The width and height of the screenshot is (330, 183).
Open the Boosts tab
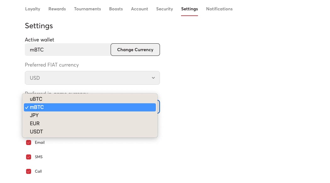[x=116, y=9]
